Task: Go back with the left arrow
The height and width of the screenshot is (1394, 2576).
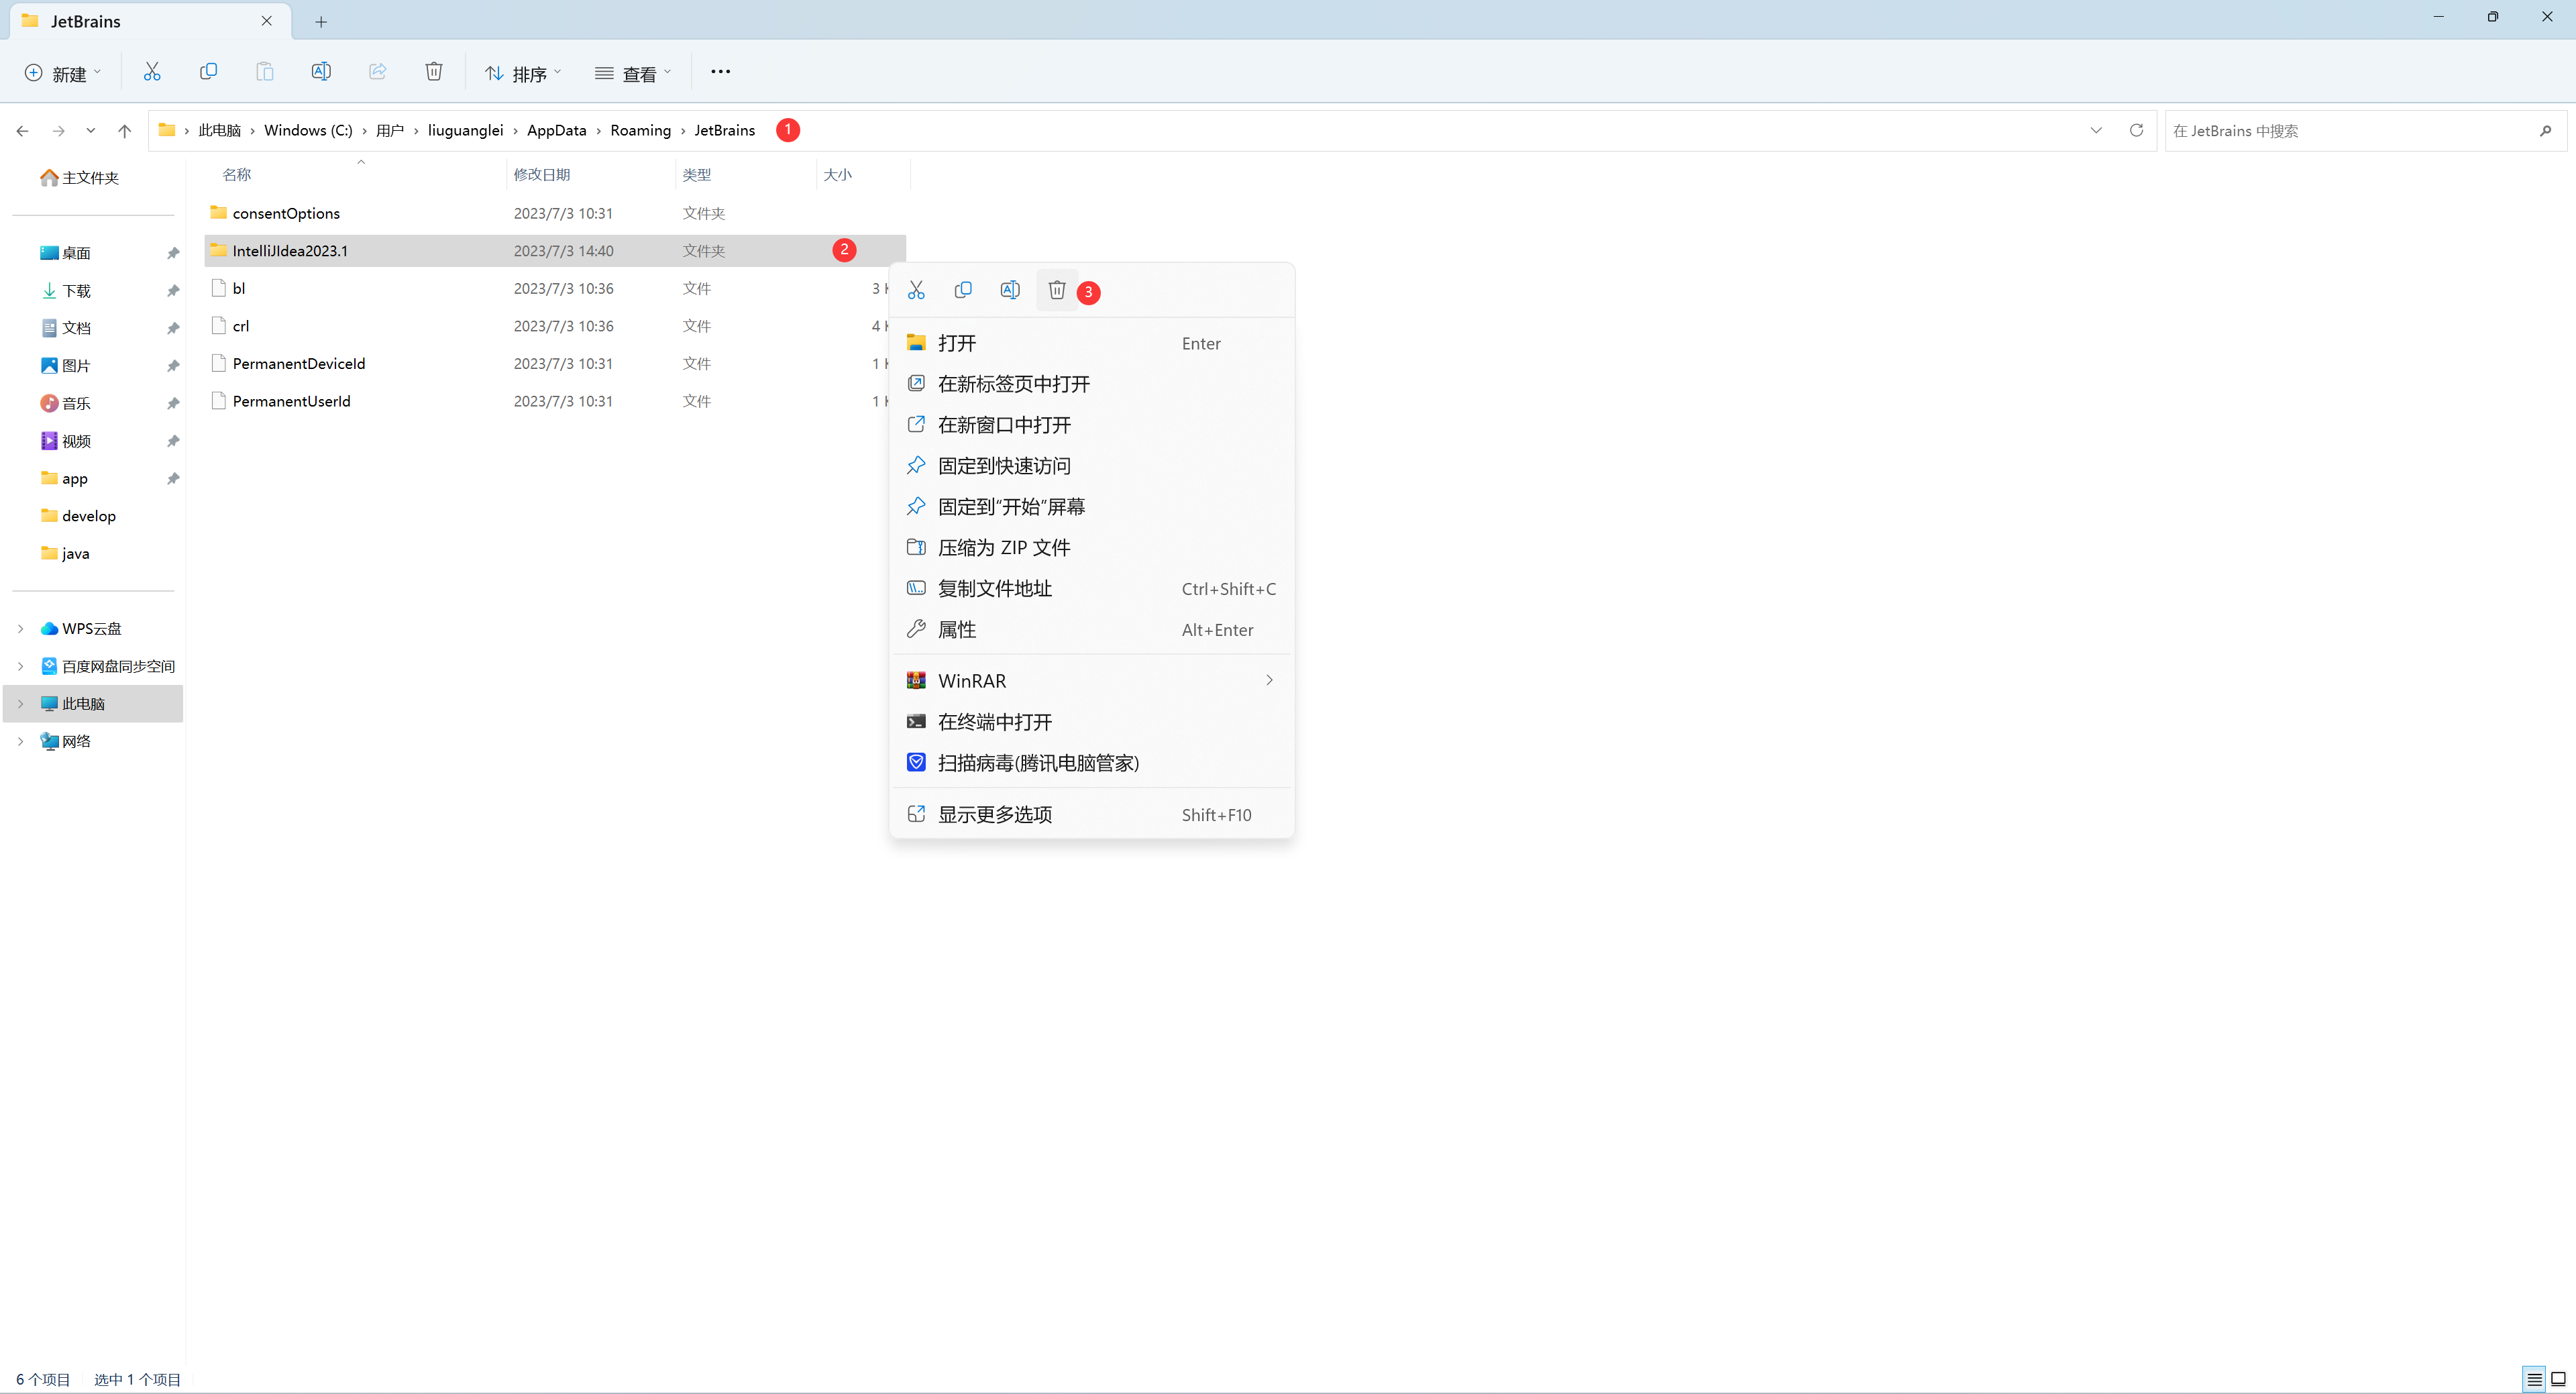Action: click(x=22, y=131)
